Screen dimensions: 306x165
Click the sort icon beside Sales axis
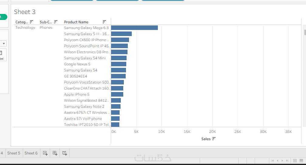[214, 139]
